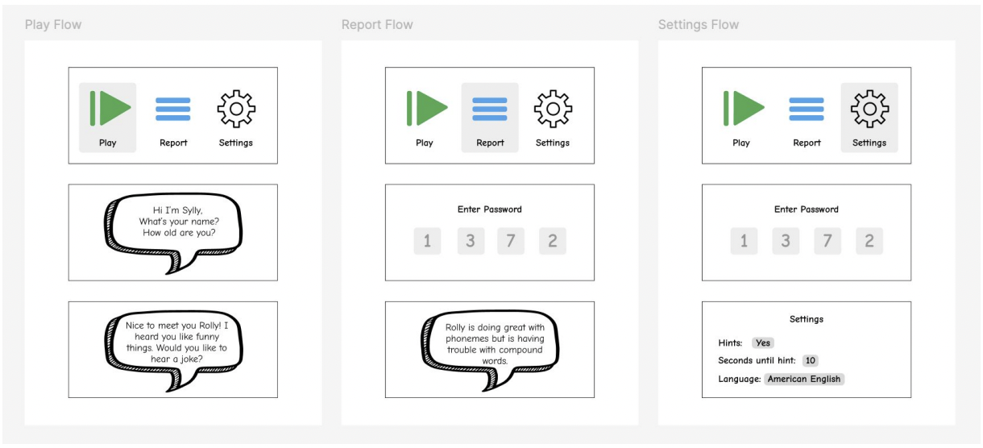Click the blue Report bars icon in Settings Flow

(x=807, y=109)
